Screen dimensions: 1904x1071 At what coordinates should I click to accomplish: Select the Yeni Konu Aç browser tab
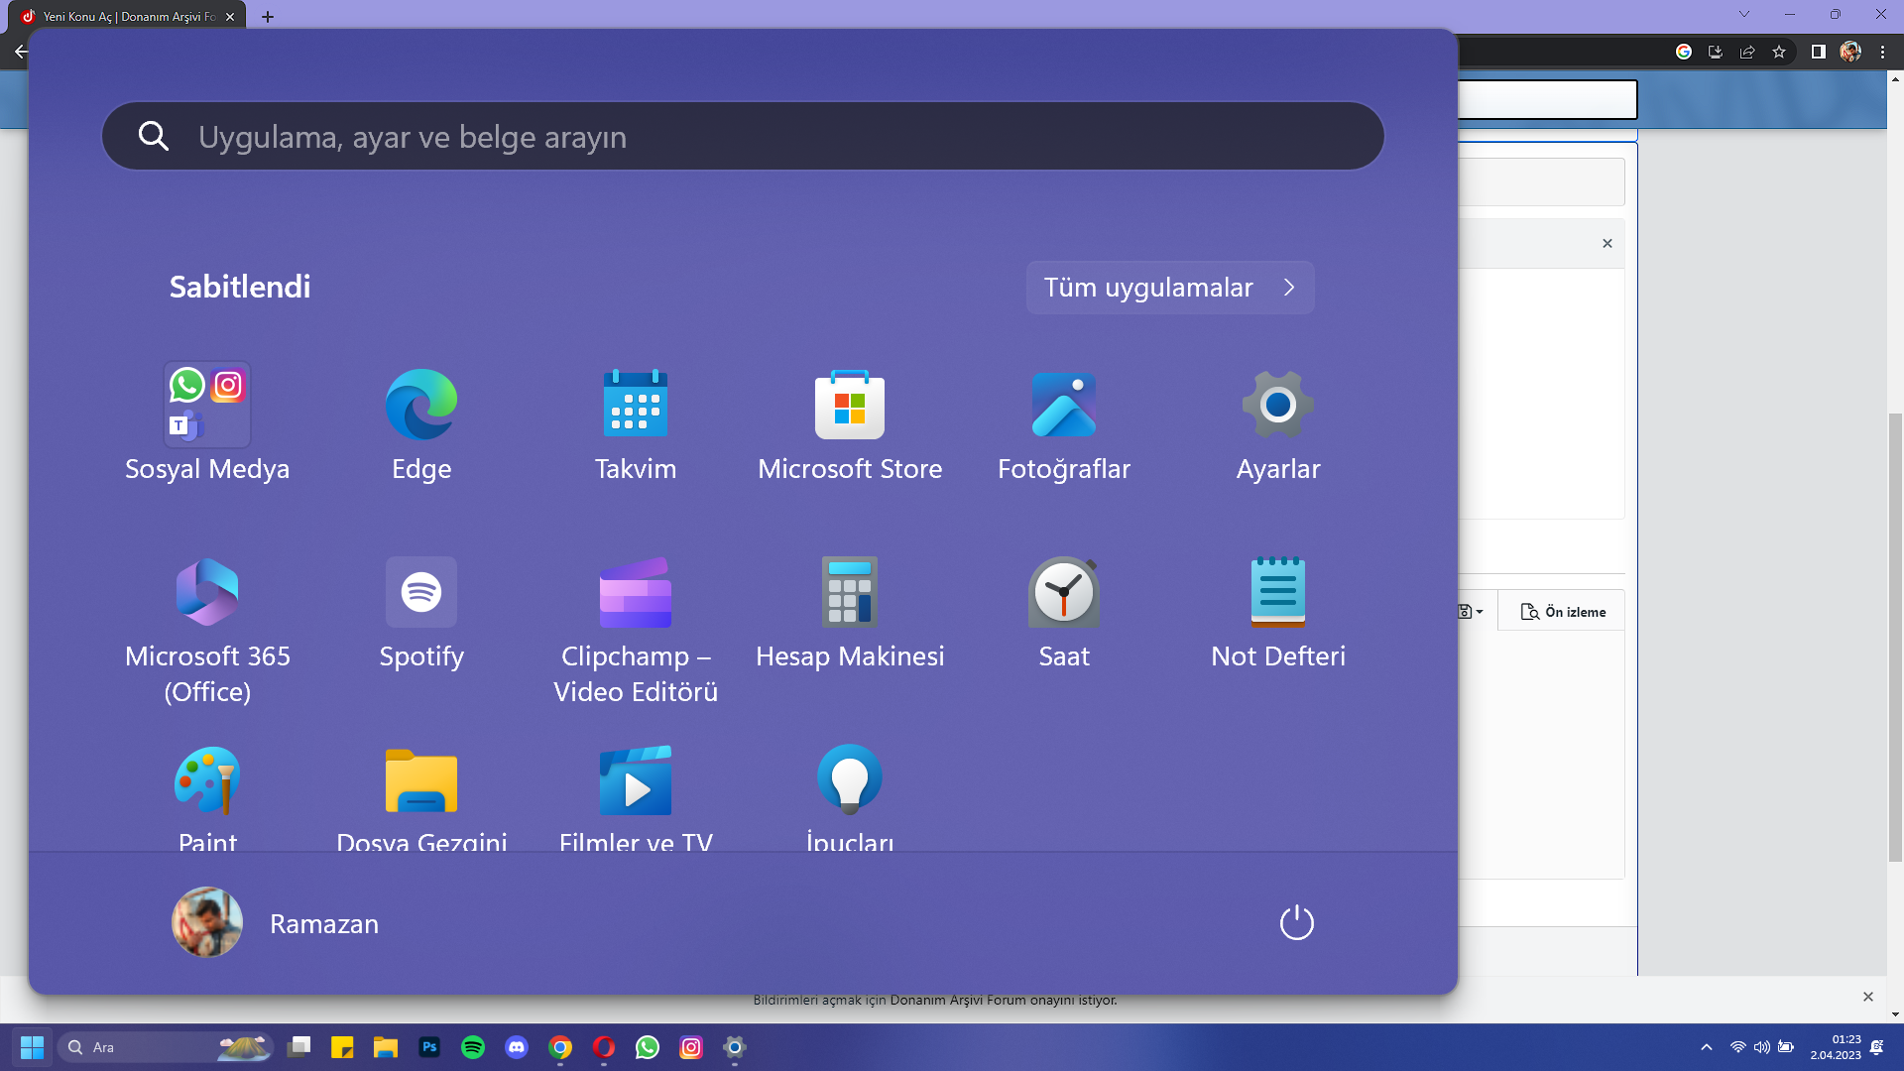(x=129, y=17)
